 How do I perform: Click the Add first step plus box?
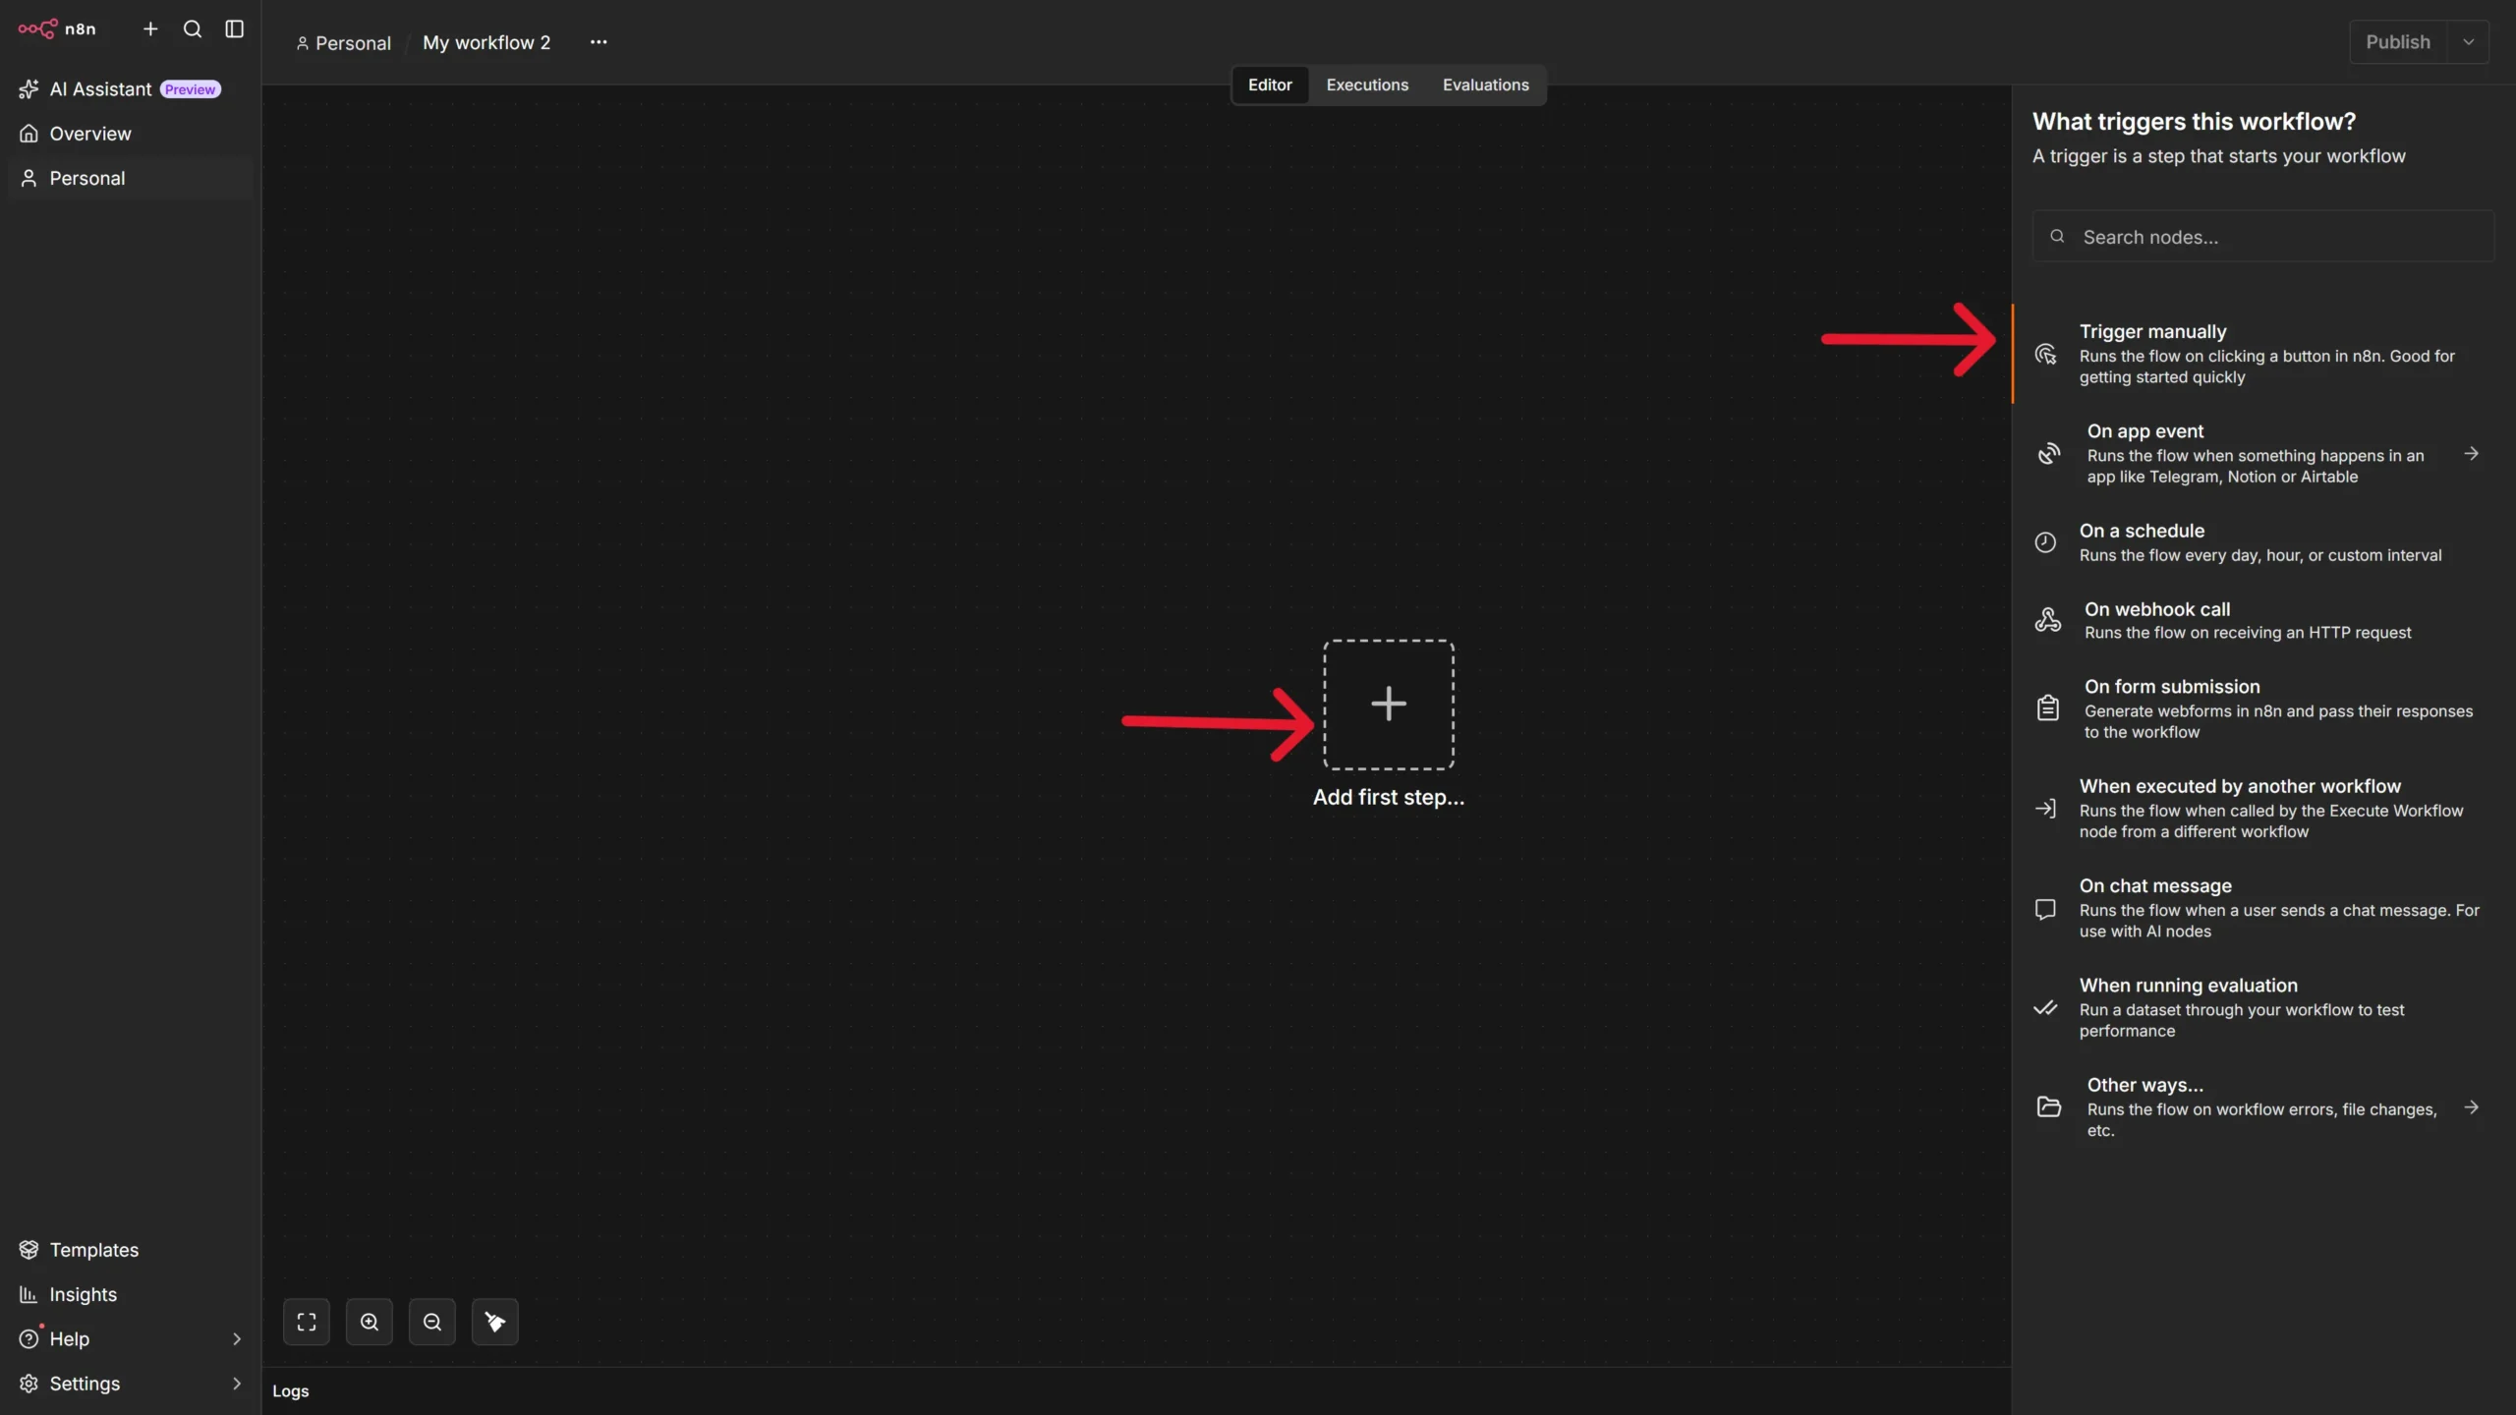(x=1389, y=704)
